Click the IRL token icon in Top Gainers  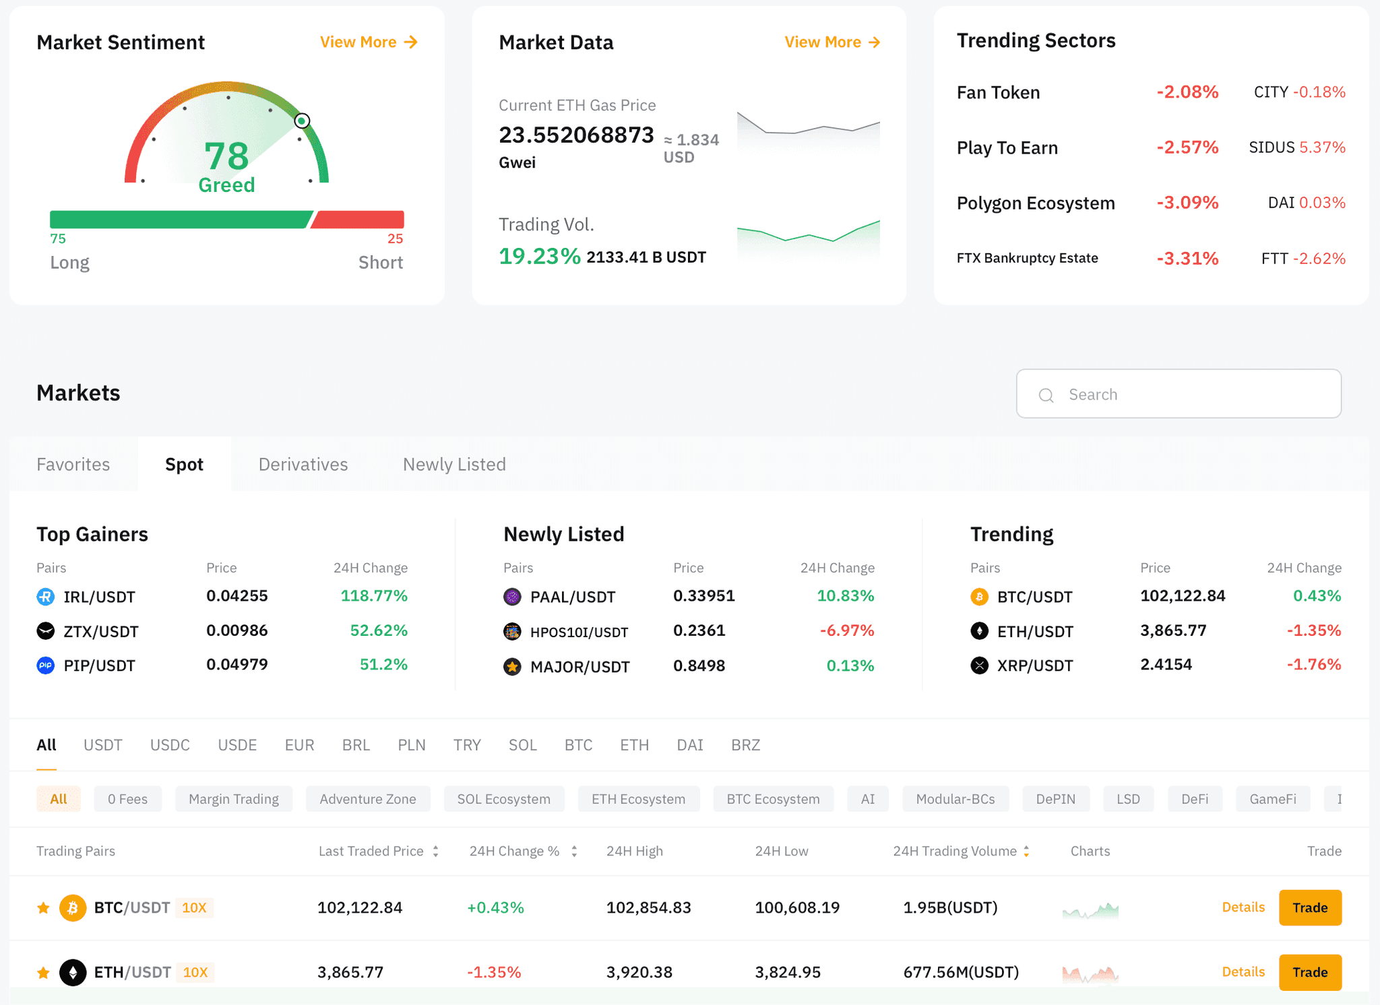[x=44, y=597]
